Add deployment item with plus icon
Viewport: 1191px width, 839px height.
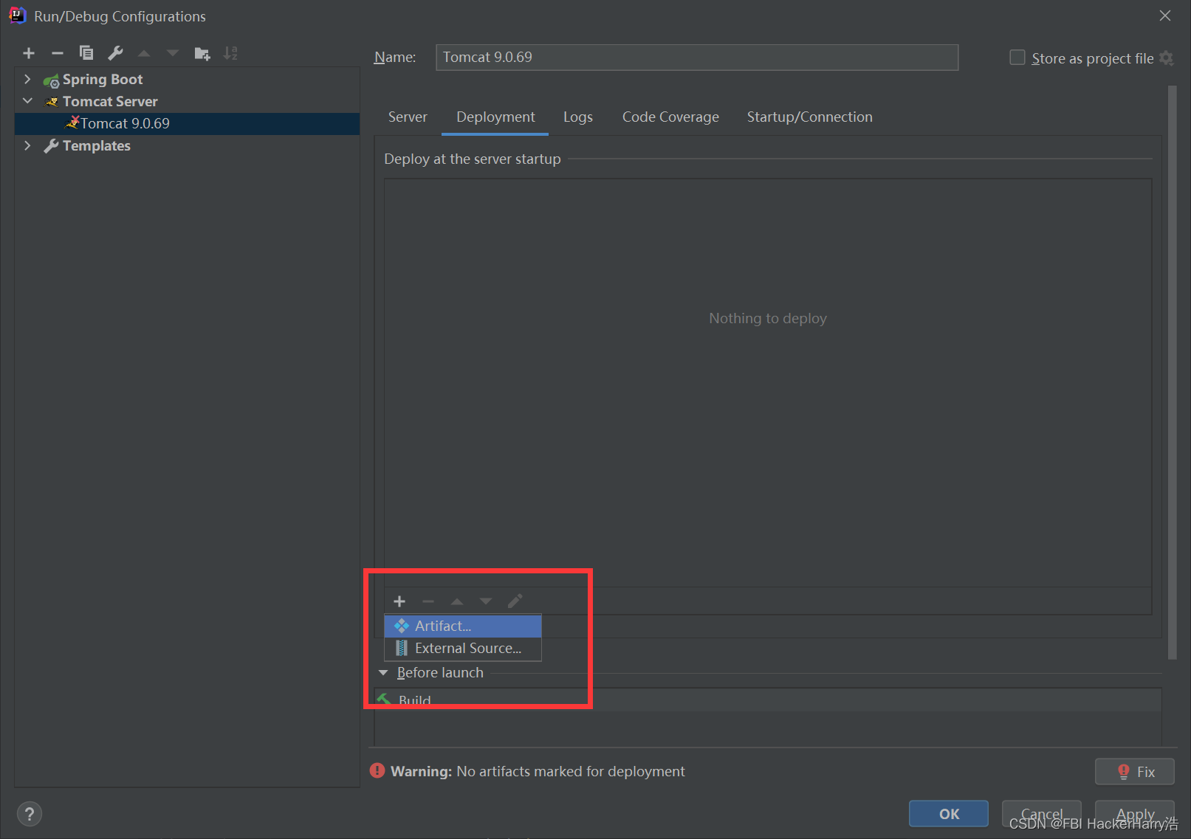pyautogui.click(x=399, y=601)
